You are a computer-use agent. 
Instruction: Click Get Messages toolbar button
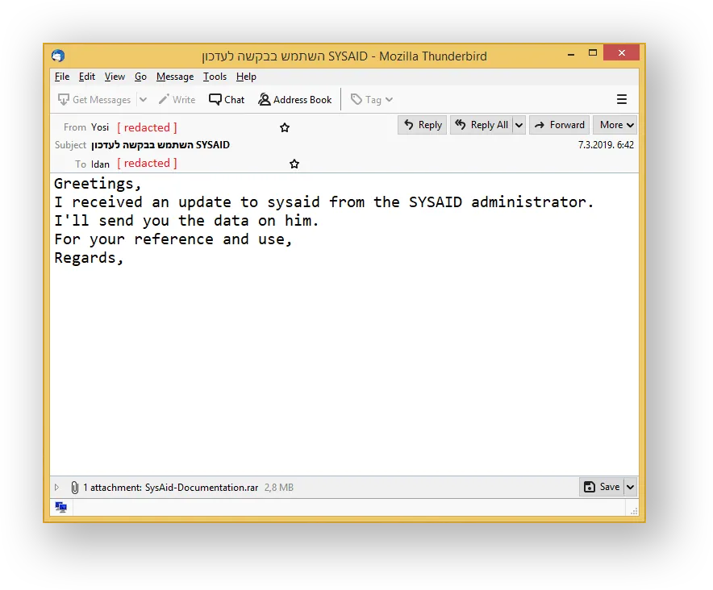94,100
